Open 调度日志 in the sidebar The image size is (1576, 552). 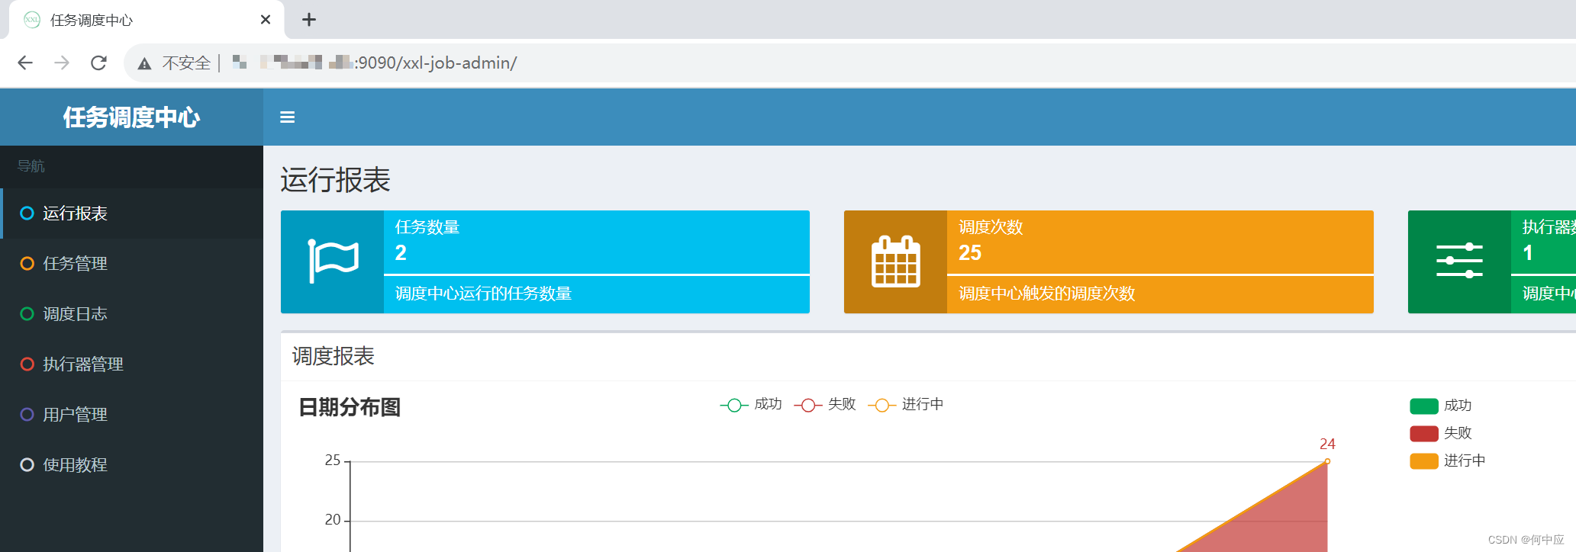[131, 314]
